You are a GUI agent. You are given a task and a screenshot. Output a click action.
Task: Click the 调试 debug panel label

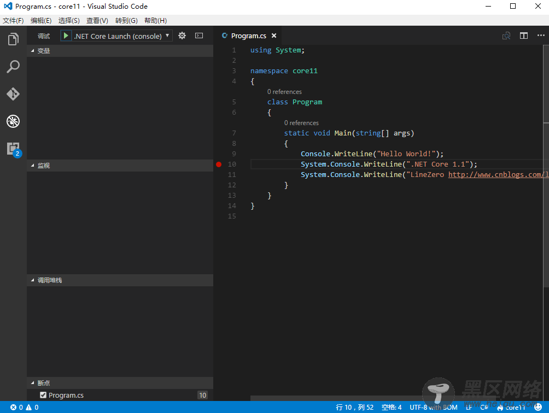point(44,36)
